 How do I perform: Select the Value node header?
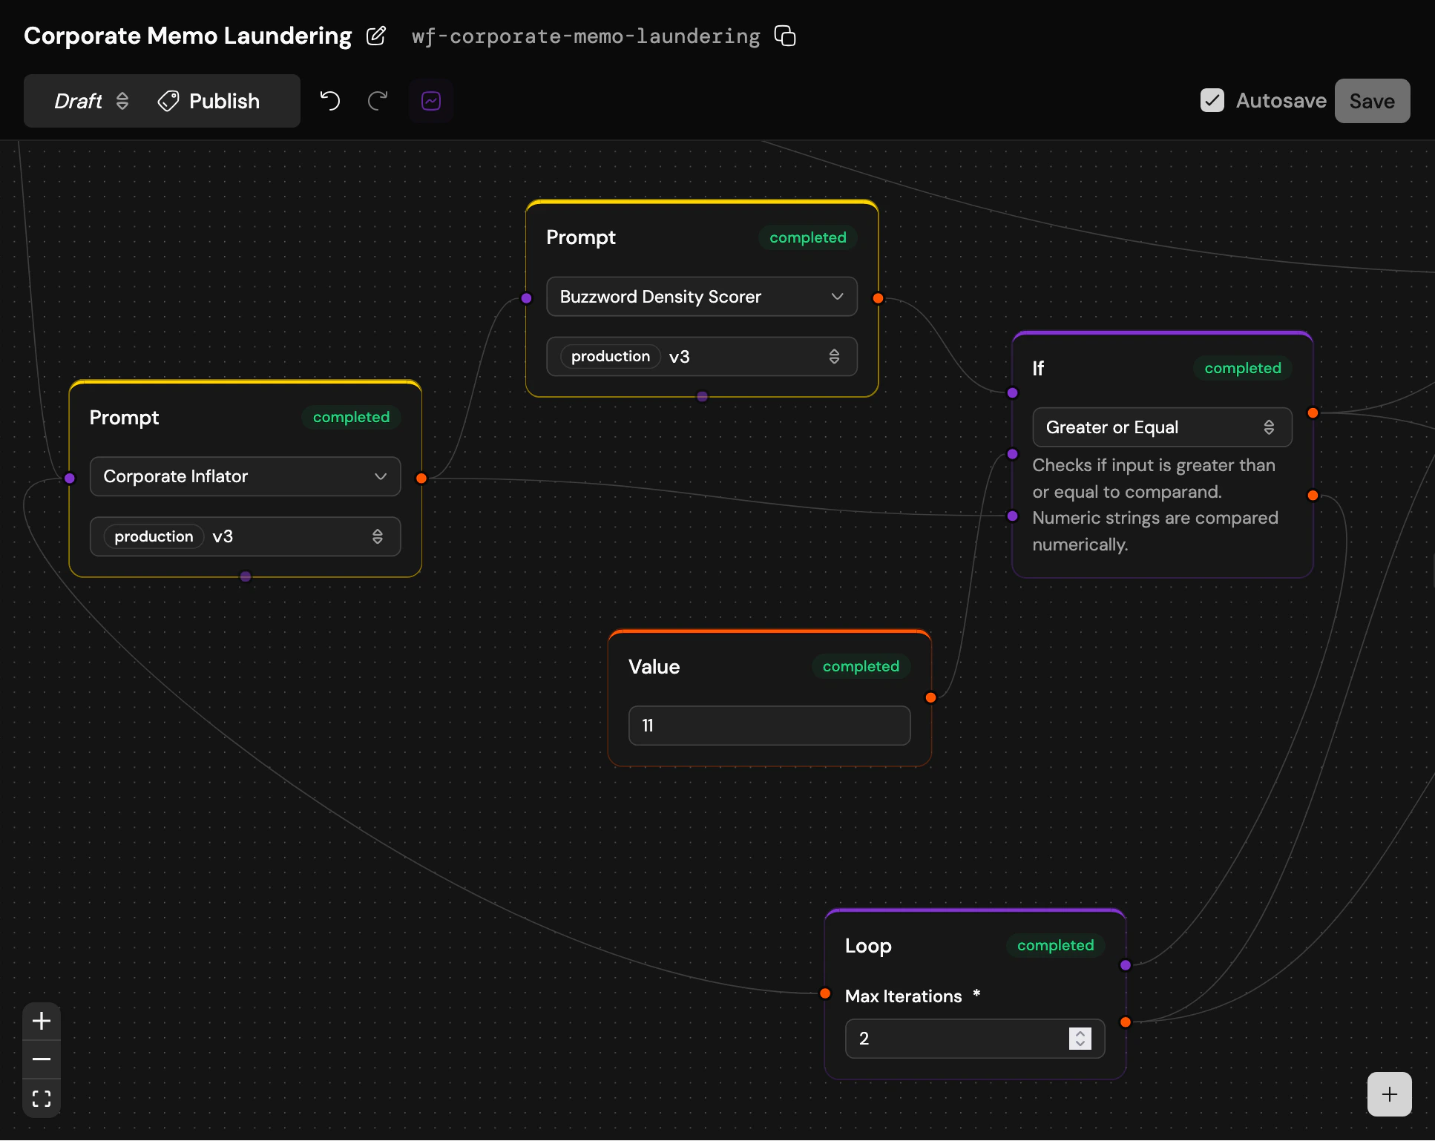point(654,667)
